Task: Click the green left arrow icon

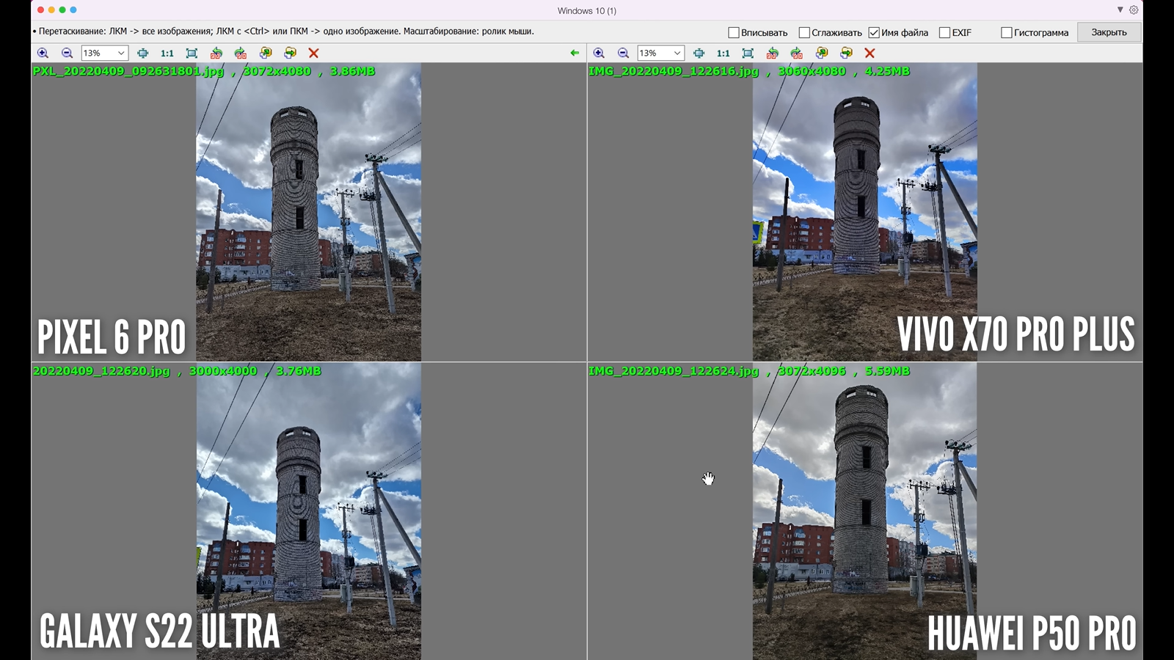Action: click(575, 53)
